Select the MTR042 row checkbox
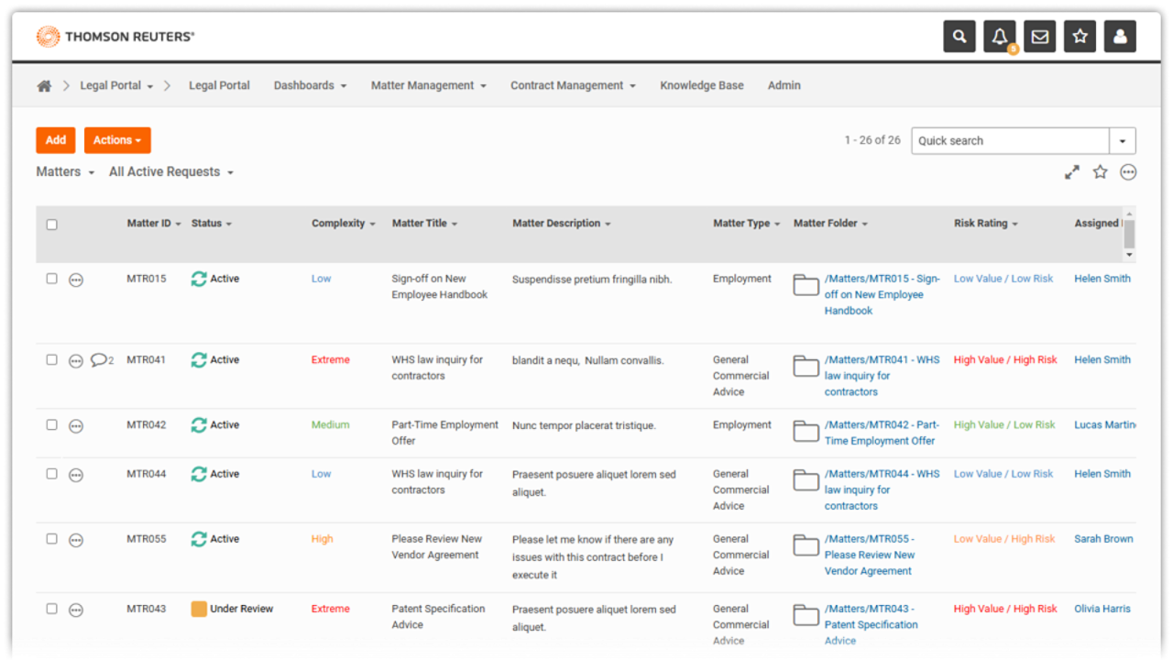 pos(52,425)
